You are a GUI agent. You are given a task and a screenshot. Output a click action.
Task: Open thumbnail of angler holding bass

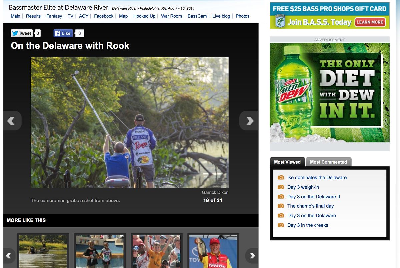[213, 251]
